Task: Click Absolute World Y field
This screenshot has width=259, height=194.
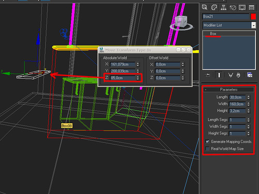Action: tap(123, 71)
